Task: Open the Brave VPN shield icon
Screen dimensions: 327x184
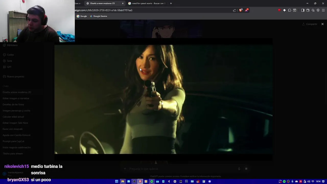Action: pyautogui.click(x=318, y=10)
